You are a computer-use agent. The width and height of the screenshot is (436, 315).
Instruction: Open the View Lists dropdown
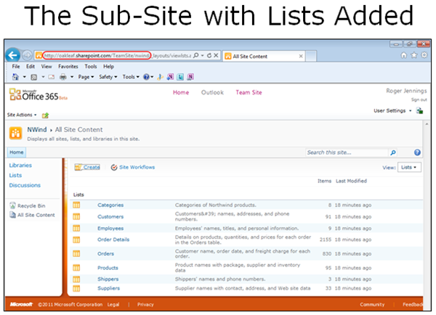tap(409, 168)
